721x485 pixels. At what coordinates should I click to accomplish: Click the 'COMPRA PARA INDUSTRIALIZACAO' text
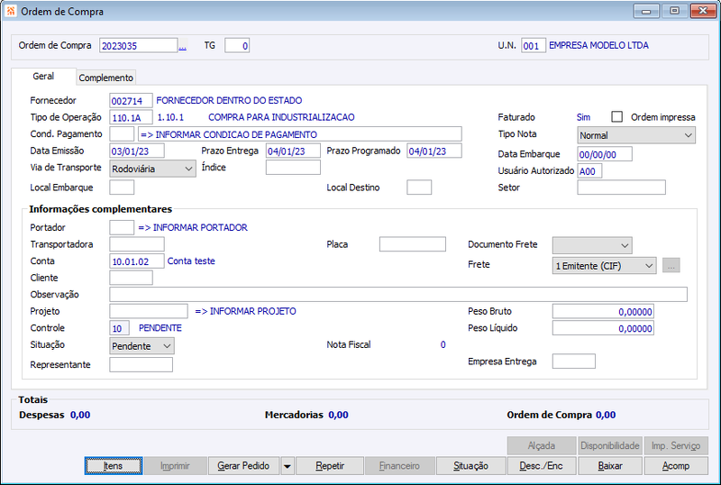click(x=281, y=117)
